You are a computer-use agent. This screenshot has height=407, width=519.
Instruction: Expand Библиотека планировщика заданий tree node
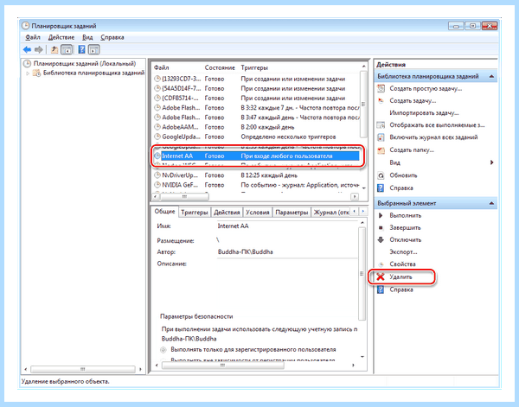[x=28, y=73]
